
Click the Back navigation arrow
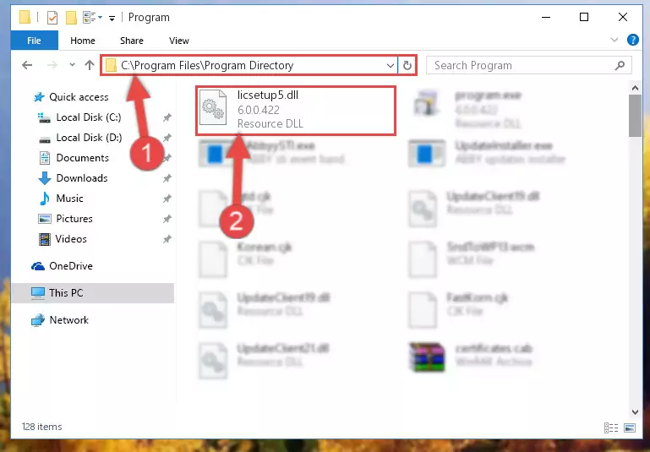(x=27, y=65)
